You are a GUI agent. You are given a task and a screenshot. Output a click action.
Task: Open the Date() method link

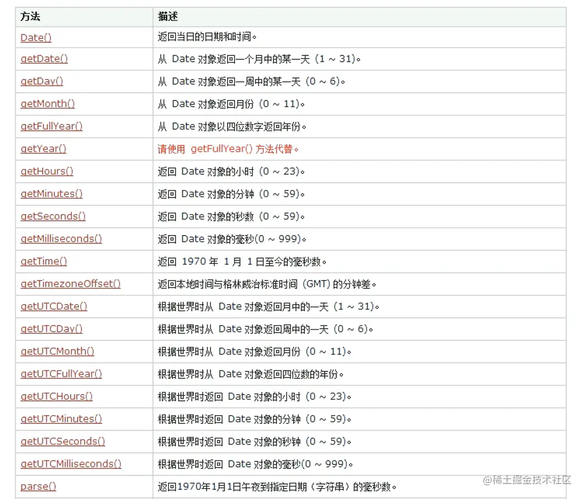point(36,38)
